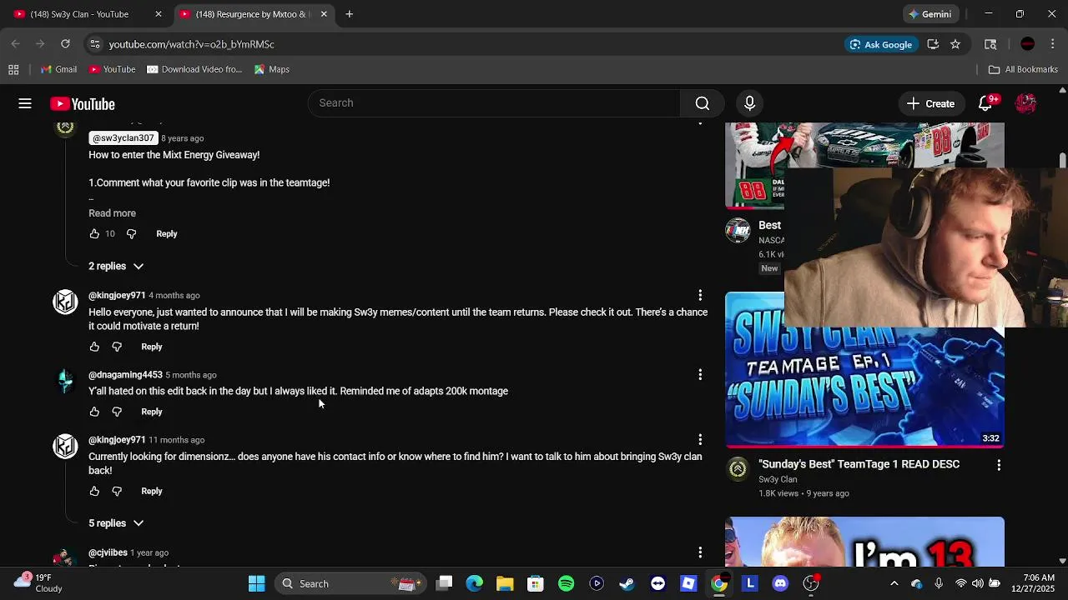Open options for kingjoey971's 4-months-ago comment
The image size is (1068, 600).
[700, 295]
